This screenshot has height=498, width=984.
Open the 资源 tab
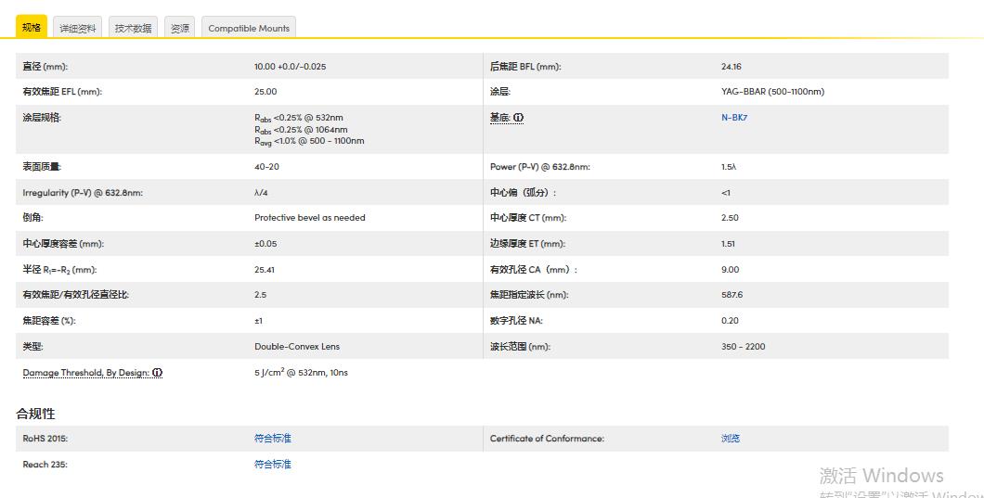tap(179, 28)
